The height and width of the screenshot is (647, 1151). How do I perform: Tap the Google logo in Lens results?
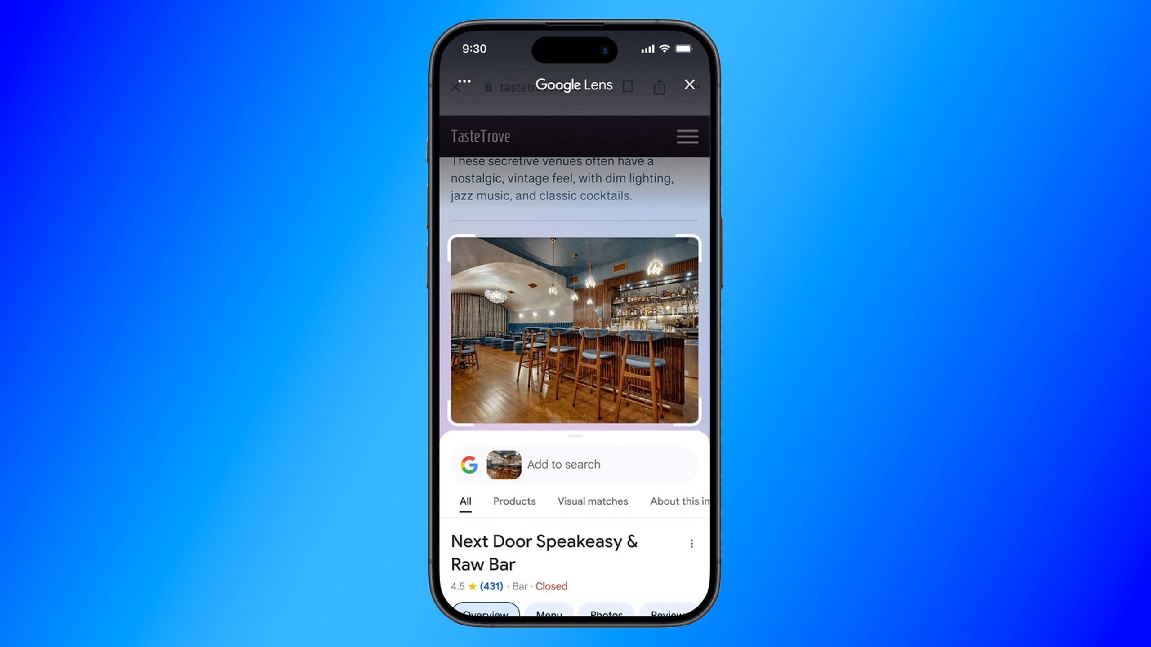coord(469,464)
